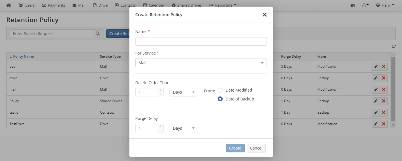
Task: Delete the test 6 policy
Action: [x=384, y=112]
